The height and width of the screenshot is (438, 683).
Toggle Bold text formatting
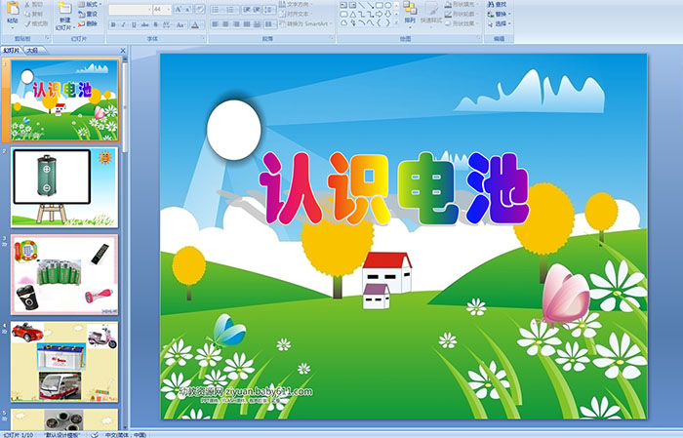coord(112,24)
